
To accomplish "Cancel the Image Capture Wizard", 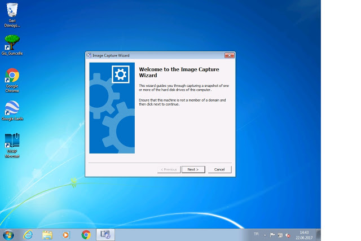I will click(x=219, y=169).
